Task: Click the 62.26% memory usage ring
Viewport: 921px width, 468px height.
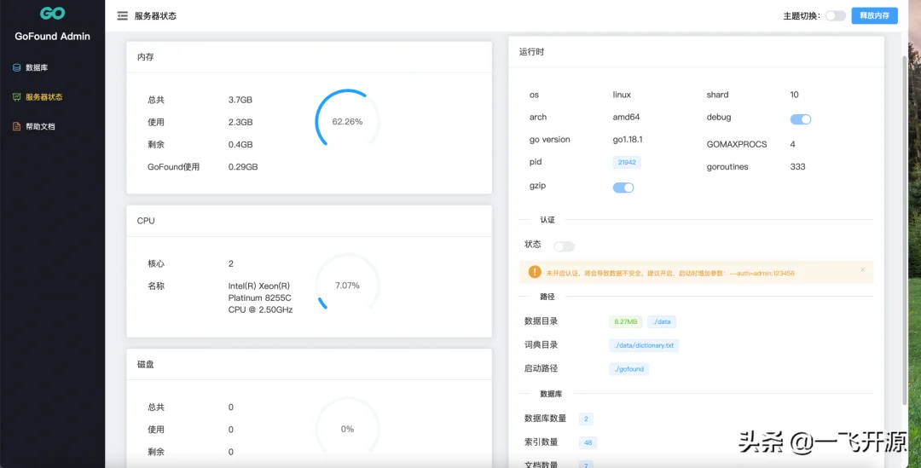Action: point(347,122)
